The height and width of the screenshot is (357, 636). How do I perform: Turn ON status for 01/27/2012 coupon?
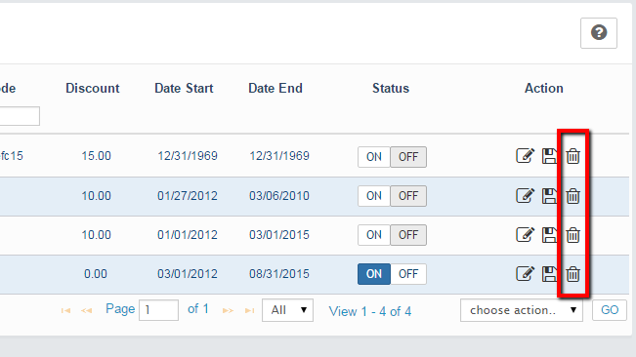pos(373,196)
